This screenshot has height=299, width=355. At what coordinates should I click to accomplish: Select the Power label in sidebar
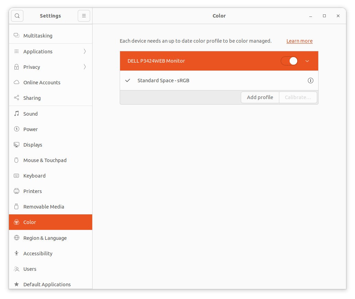[x=30, y=129]
